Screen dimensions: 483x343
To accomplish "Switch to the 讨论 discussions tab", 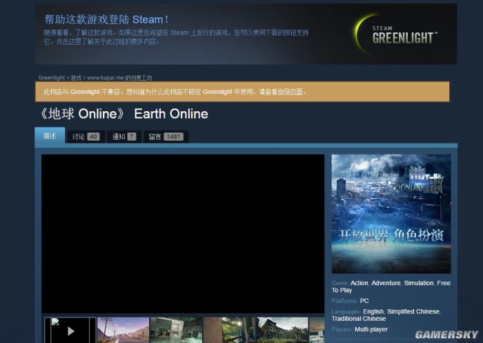I will pyautogui.click(x=86, y=137).
